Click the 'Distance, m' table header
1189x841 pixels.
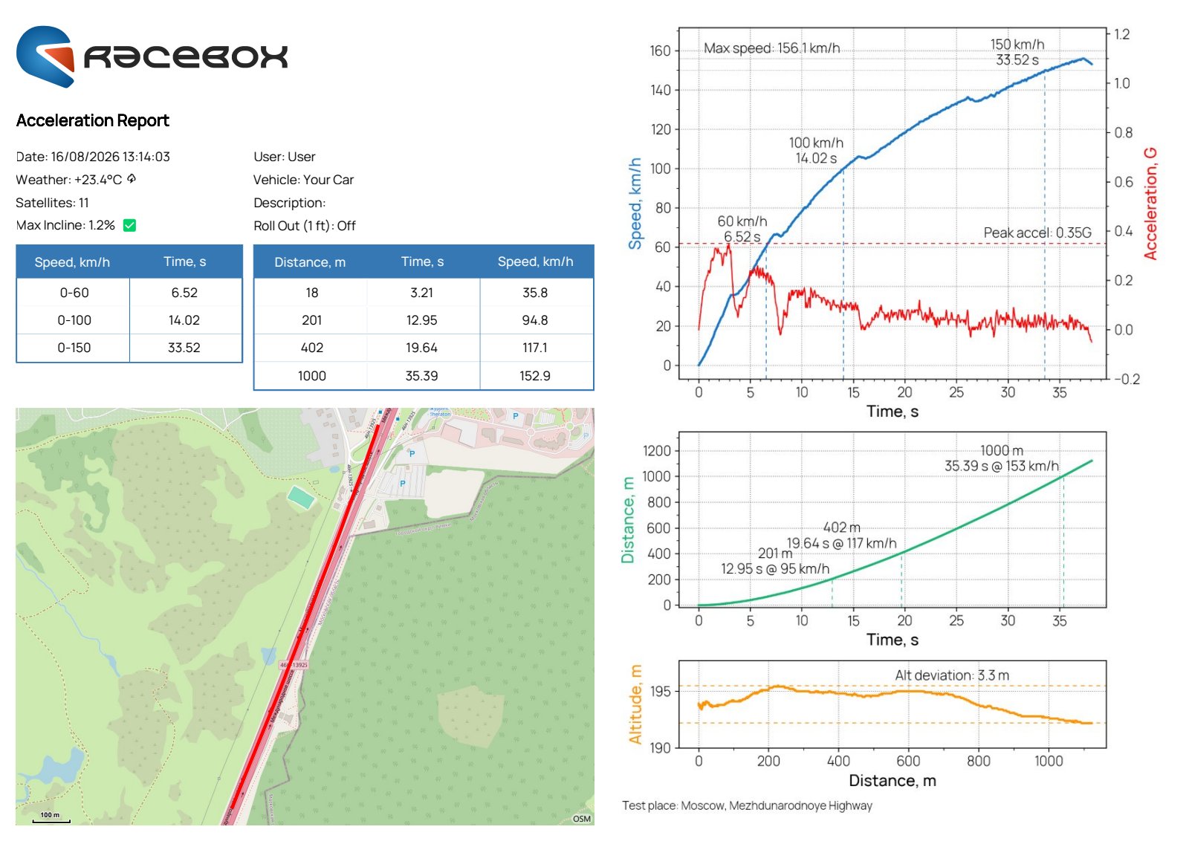(310, 262)
